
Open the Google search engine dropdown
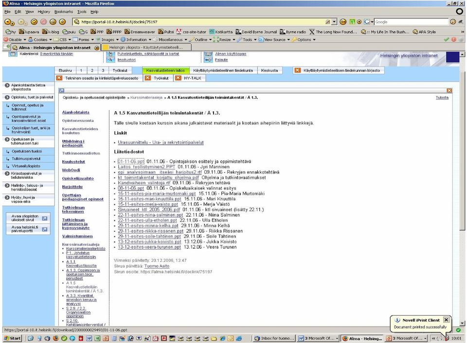coord(368,22)
